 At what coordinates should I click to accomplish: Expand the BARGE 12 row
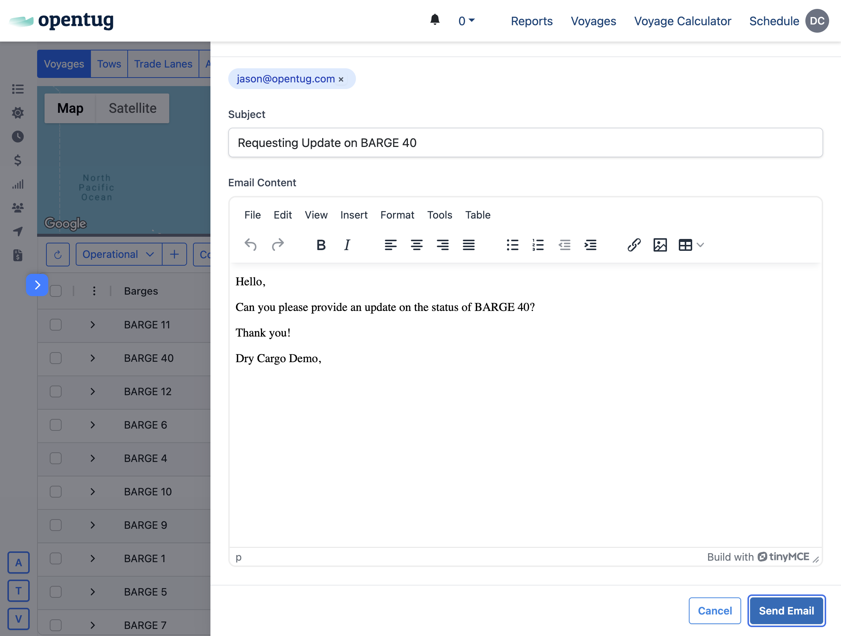coord(92,391)
